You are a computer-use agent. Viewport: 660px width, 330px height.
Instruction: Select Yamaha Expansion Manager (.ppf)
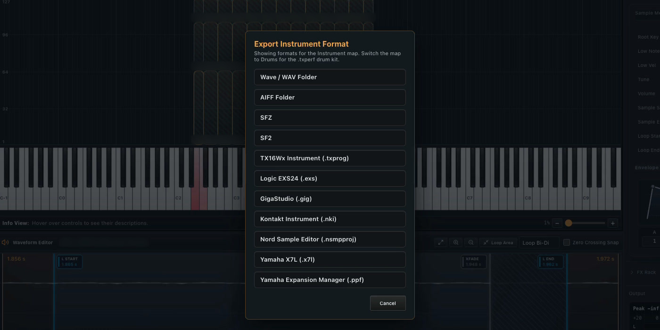pos(330,280)
